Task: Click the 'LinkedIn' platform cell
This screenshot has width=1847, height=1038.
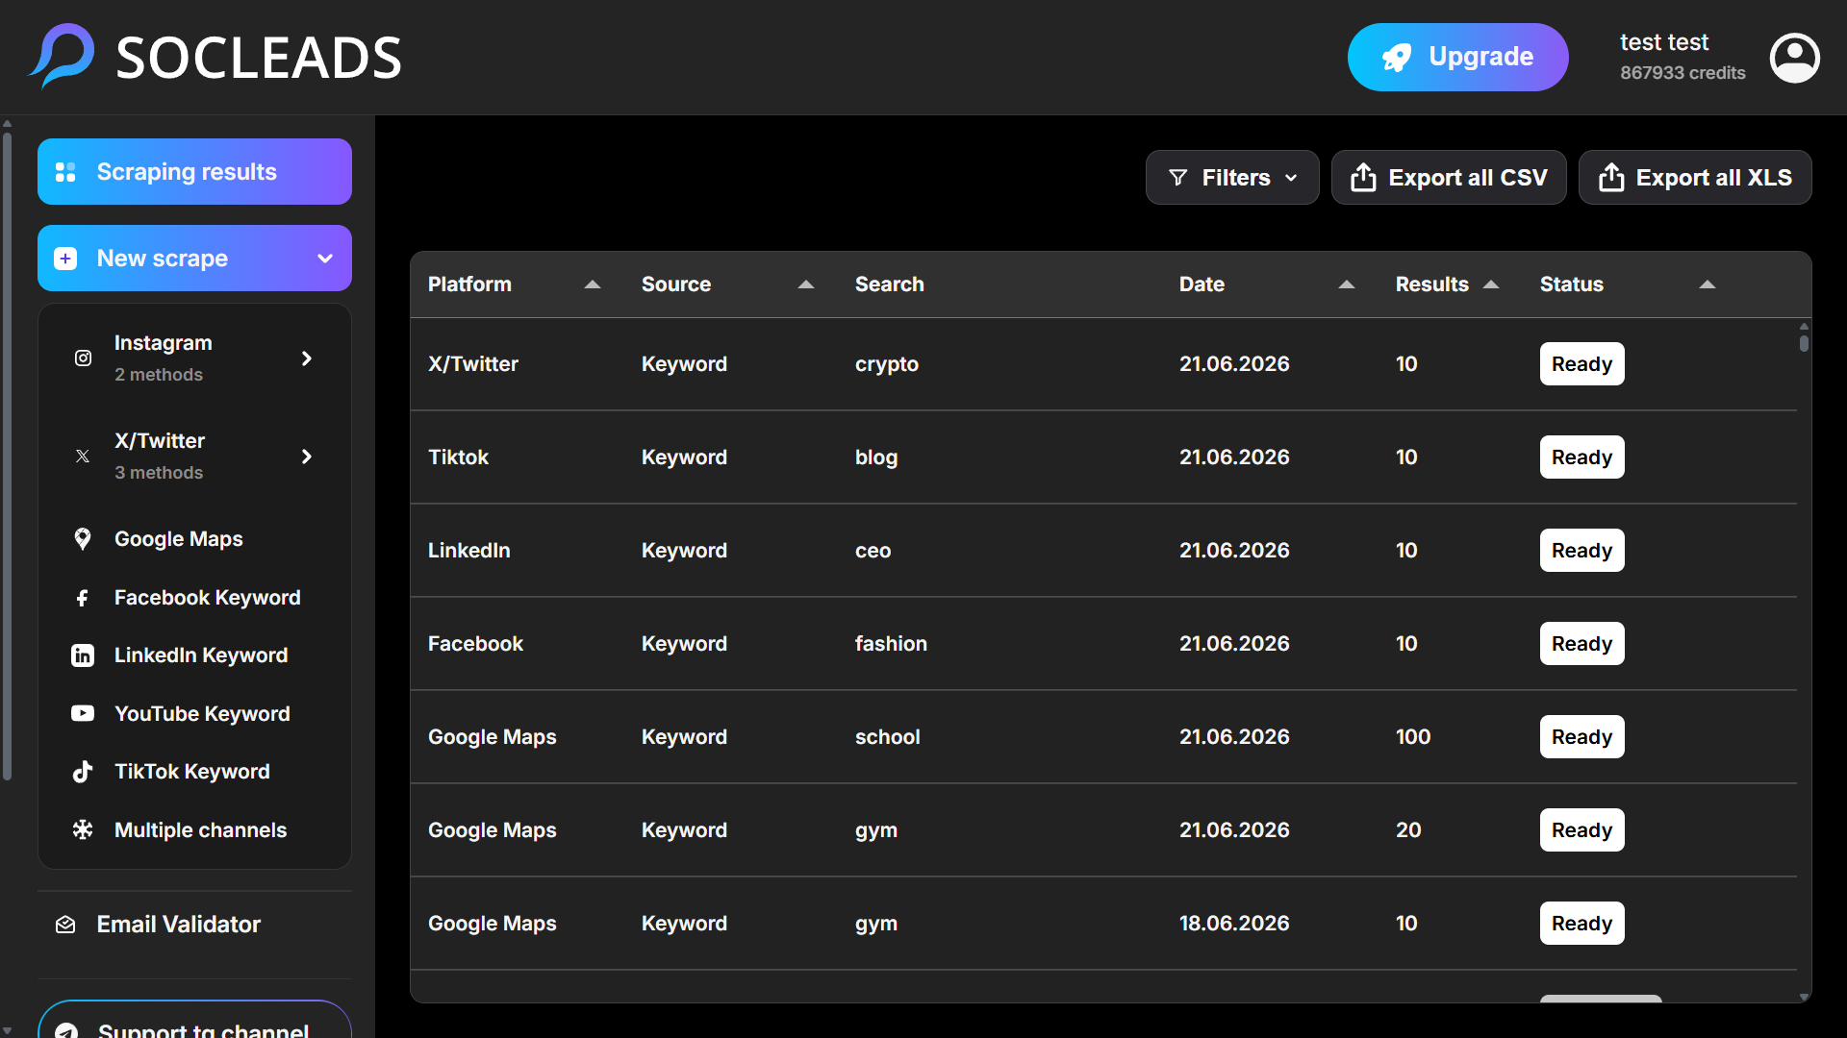Action: (468, 551)
